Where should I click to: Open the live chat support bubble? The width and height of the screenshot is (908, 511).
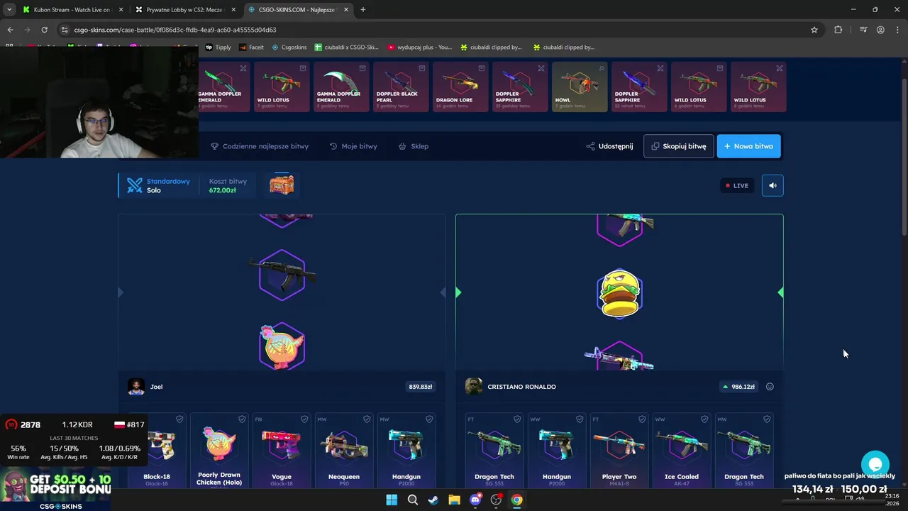point(875,465)
